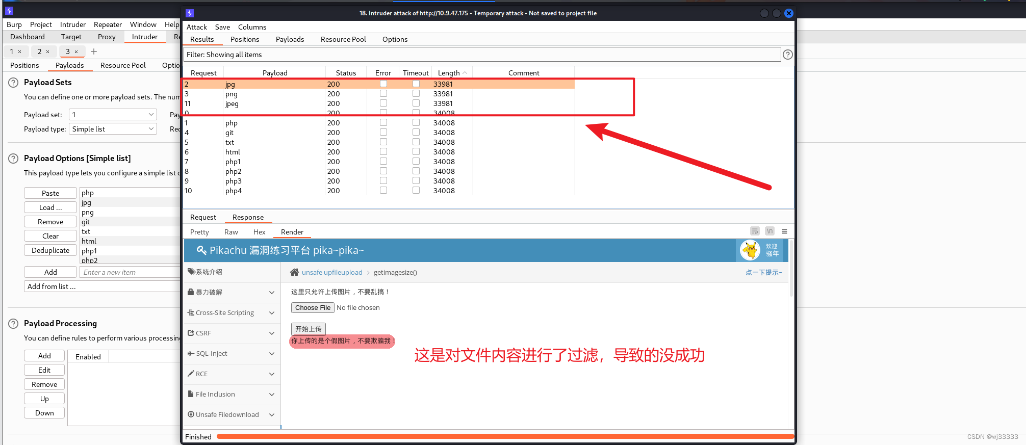Toggle Error checkbox for the png row
The height and width of the screenshot is (445, 1026).
point(383,93)
